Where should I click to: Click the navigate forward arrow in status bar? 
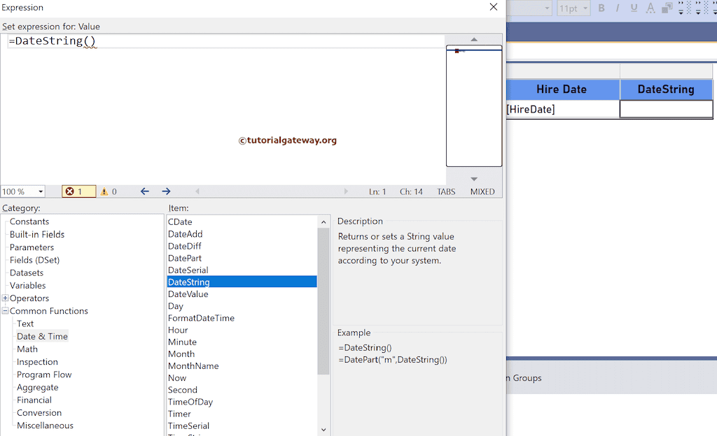point(166,191)
